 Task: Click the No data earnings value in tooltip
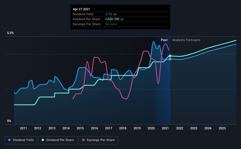tap(111, 24)
